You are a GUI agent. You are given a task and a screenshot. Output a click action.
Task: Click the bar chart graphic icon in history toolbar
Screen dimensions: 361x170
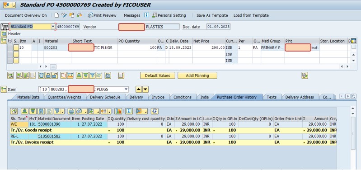point(118,111)
